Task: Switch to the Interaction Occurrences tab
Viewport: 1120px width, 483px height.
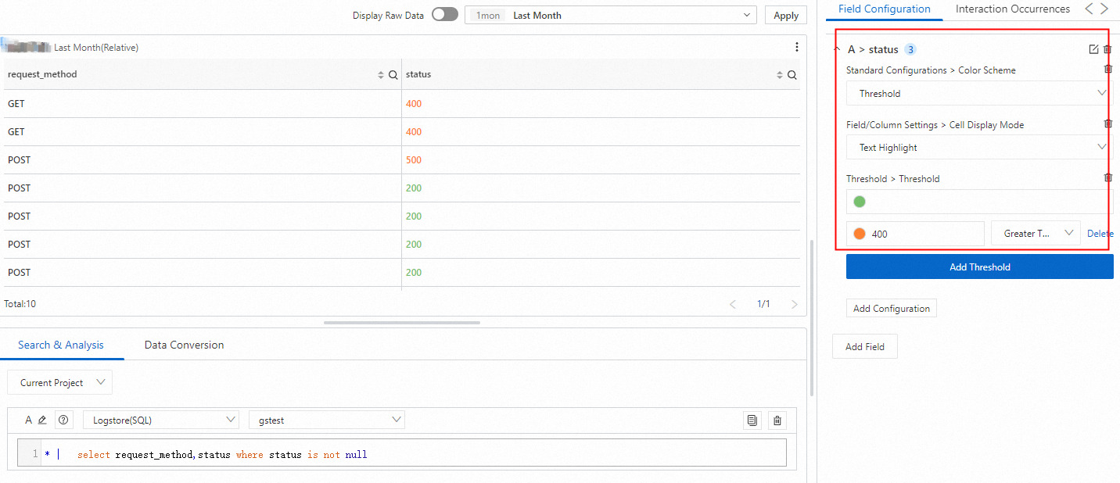Action: point(1013,9)
